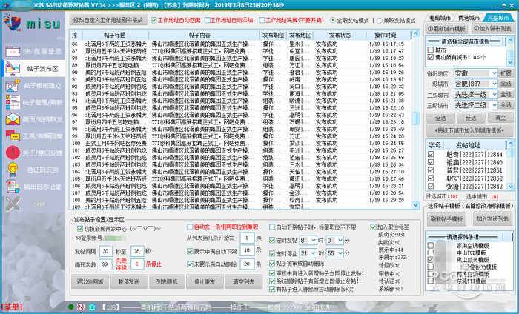The image size is (519, 314).
Task: Sort by the 帖子标题 column header
Action: click(114, 35)
